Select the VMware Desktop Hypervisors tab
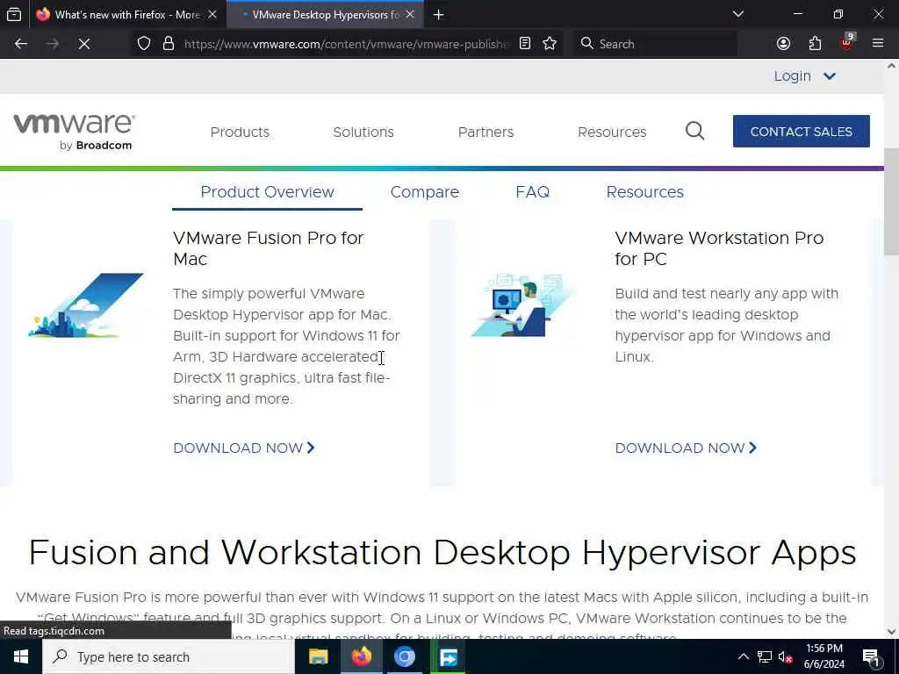 point(326,14)
